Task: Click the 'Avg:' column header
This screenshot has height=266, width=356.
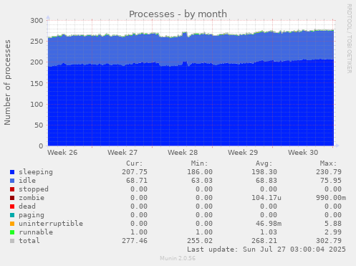Action: point(264,163)
